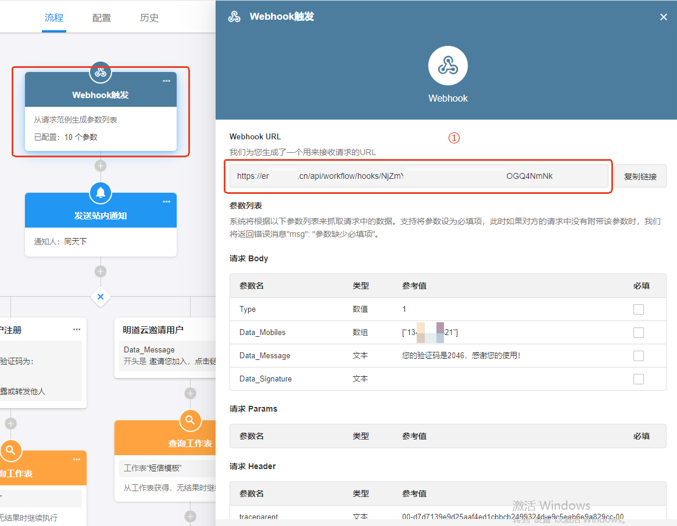Click the large Webhook logo in panel header

447,66
